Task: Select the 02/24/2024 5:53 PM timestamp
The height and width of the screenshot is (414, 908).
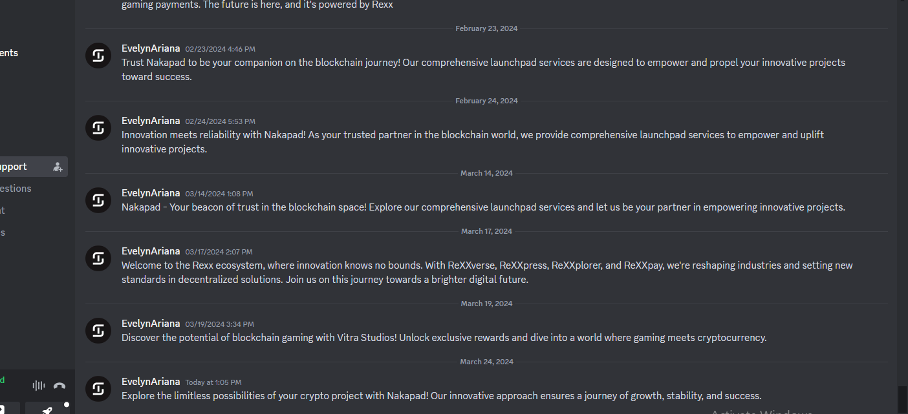Action: tap(220, 121)
